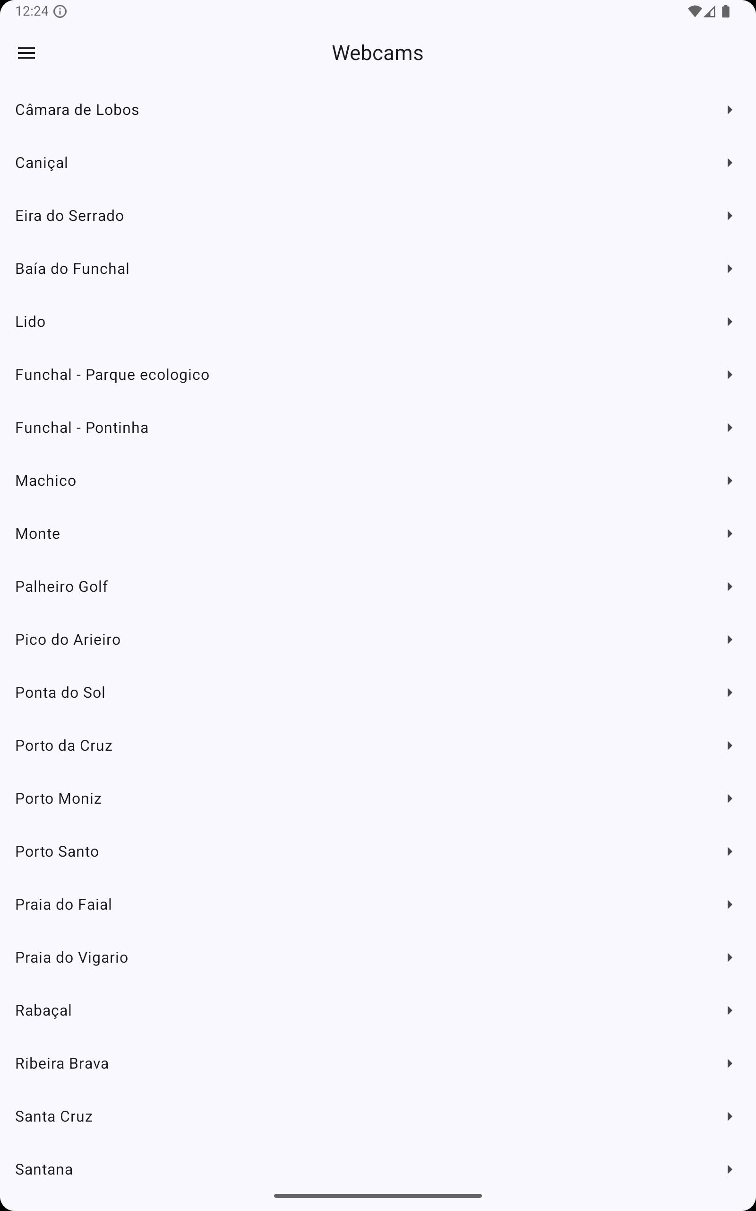Viewport: 756px width, 1211px height.
Task: Select Funchal - Parque ecologico item
Action: point(112,375)
